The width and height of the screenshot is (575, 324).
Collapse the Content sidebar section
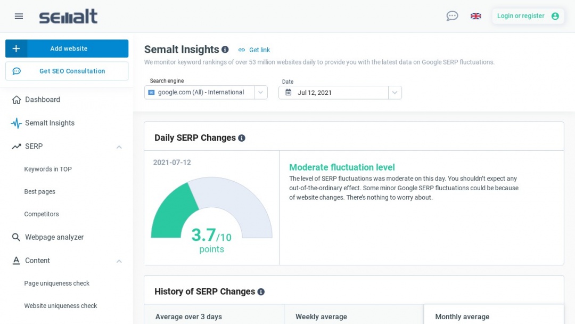119,261
